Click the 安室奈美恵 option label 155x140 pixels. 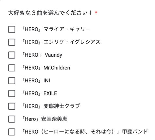tap(44, 119)
